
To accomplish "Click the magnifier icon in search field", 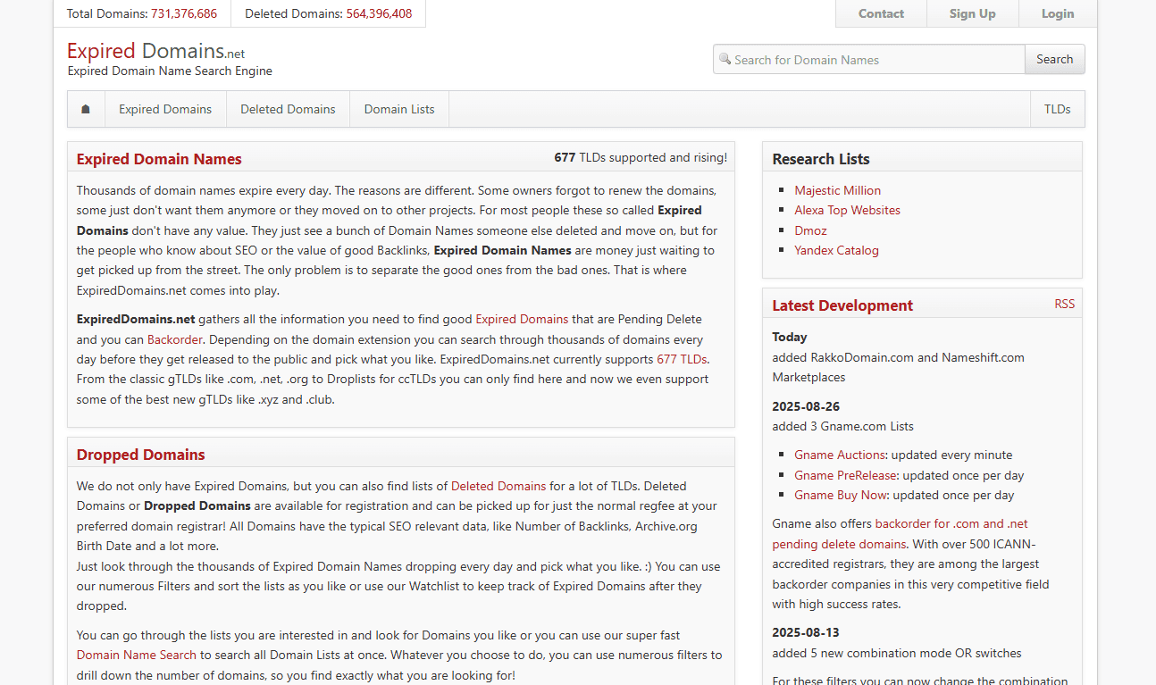I will click(x=725, y=59).
